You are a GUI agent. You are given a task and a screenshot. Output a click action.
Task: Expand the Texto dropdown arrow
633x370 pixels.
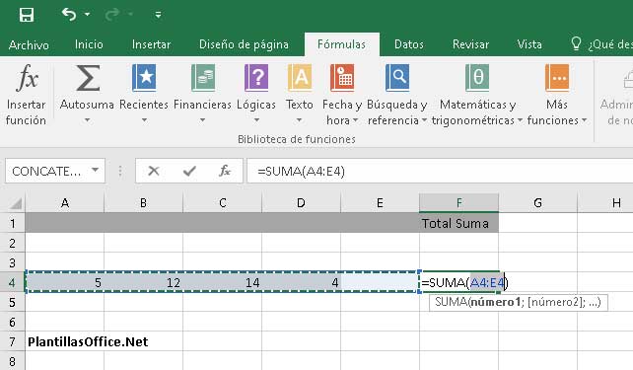tap(299, 120)
